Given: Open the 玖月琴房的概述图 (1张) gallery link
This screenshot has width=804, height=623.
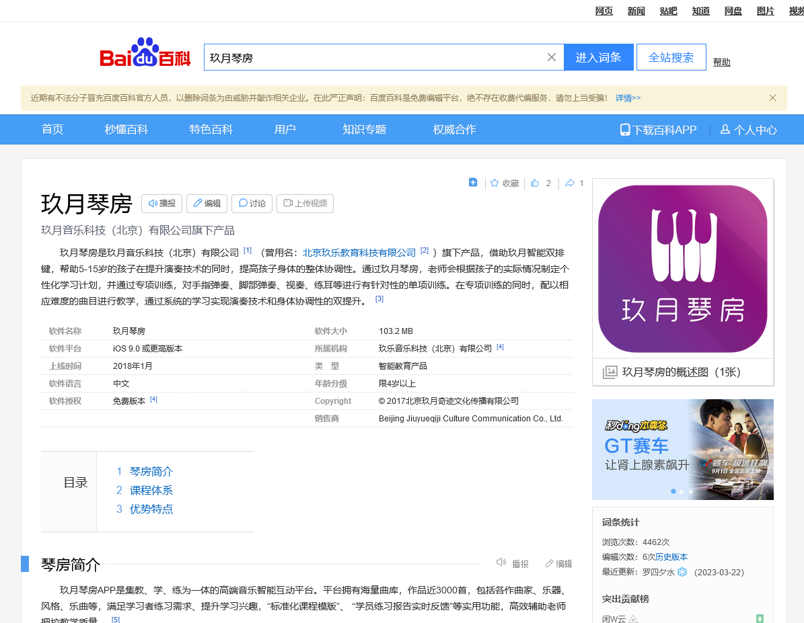Looking at the screenshot, I should [681, 372].
